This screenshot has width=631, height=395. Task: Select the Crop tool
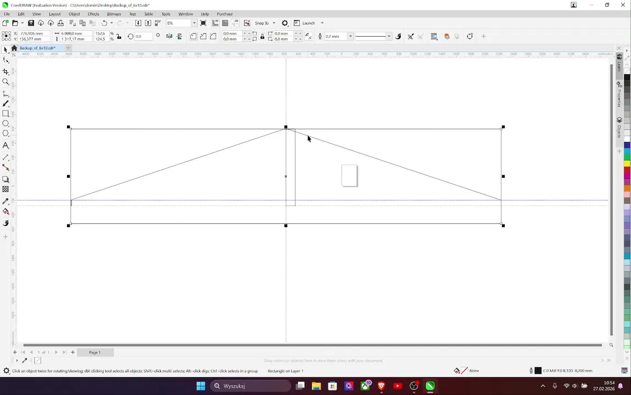(x=5, y=71)
